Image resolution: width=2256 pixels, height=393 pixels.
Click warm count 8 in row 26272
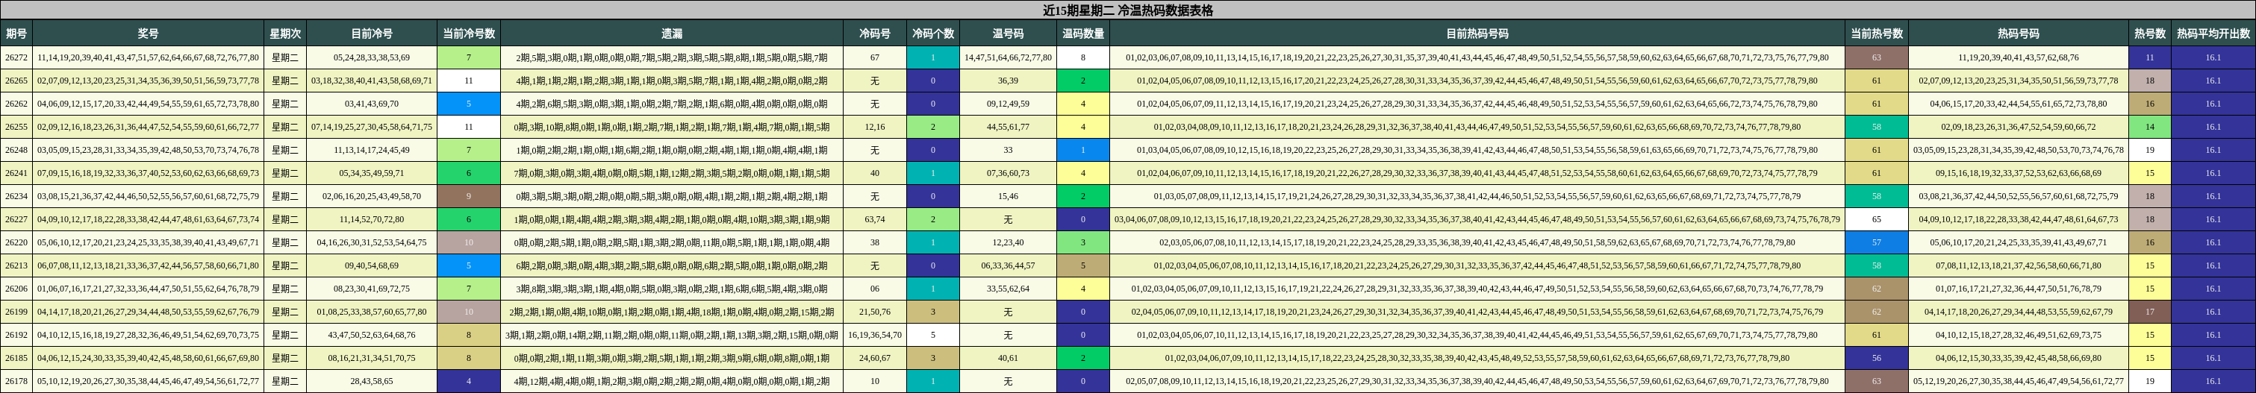pyautogui.click(x=1083, y=57)
